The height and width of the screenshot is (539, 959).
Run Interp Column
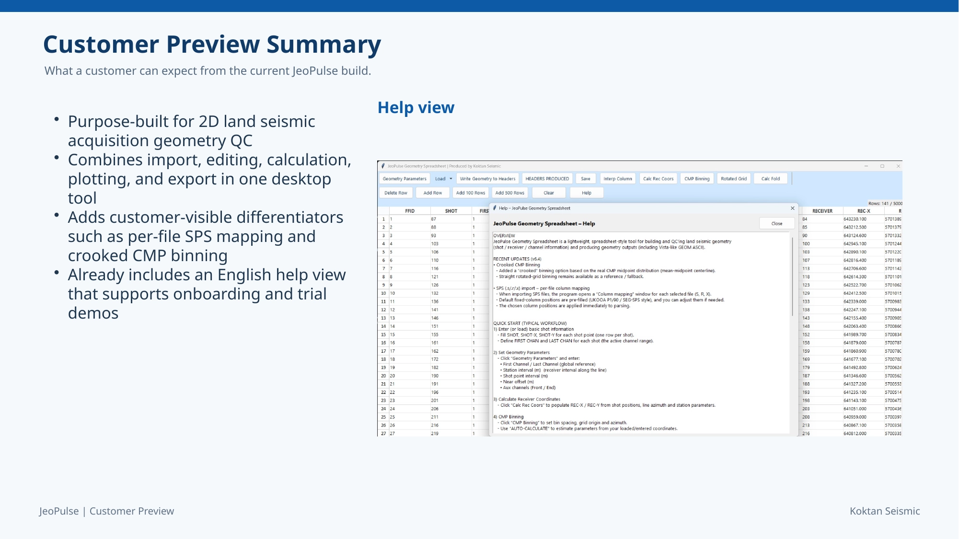[x=618, y=179]
